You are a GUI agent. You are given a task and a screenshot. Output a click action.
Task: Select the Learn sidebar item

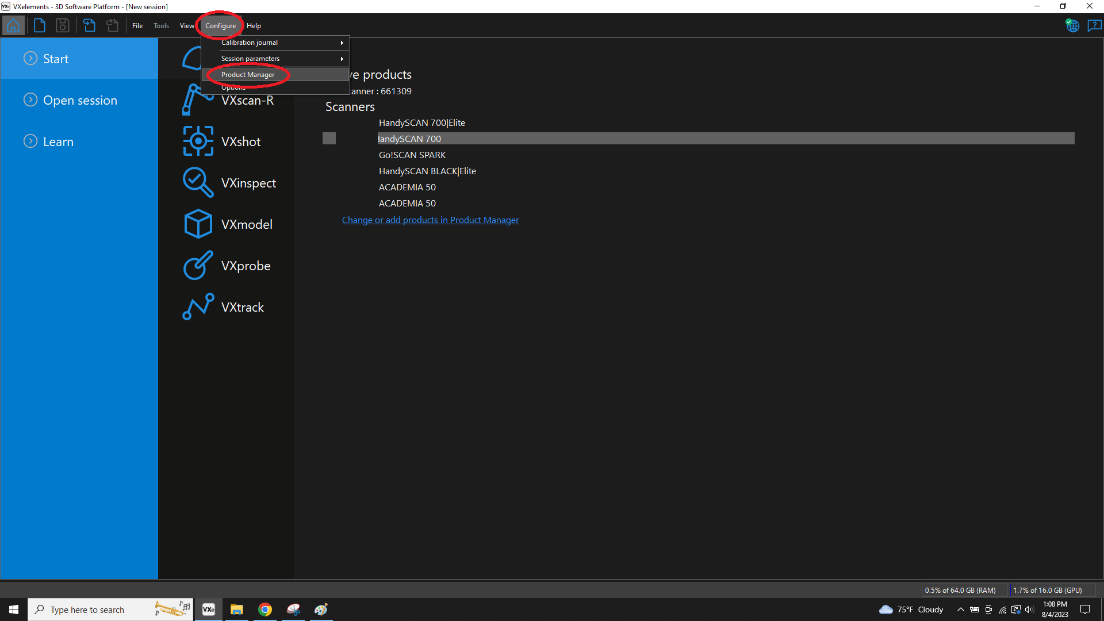(79, 141)
